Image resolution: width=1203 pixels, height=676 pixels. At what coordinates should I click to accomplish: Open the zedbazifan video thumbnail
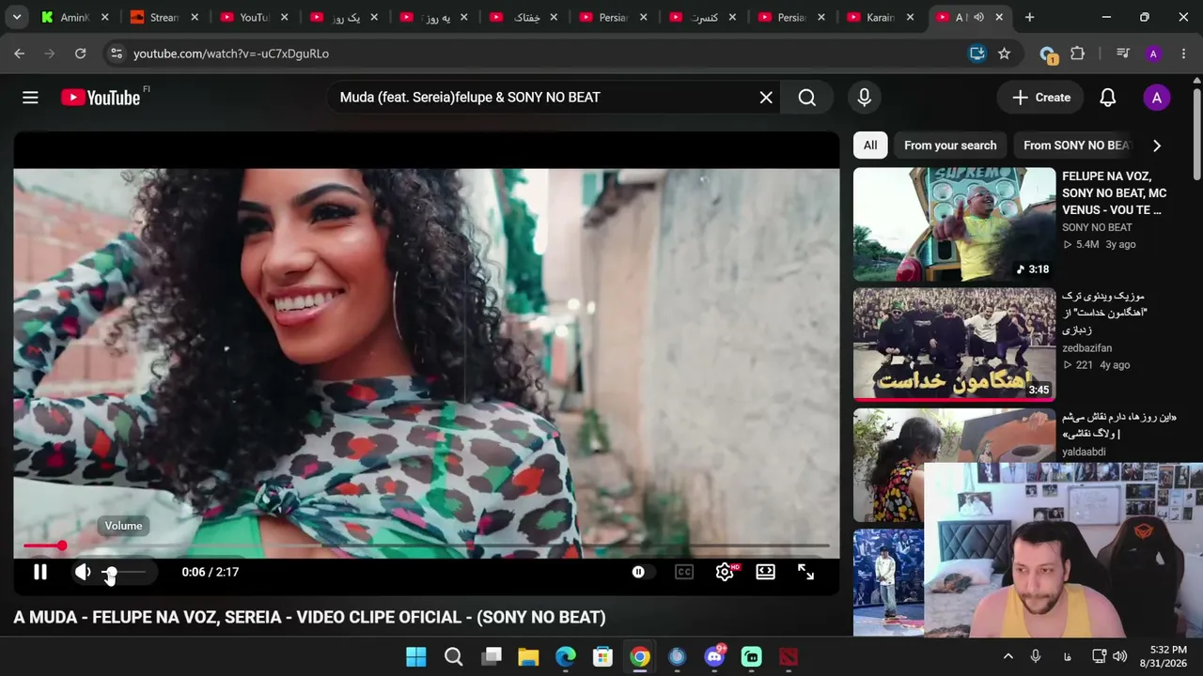click(x=954, y=345)
